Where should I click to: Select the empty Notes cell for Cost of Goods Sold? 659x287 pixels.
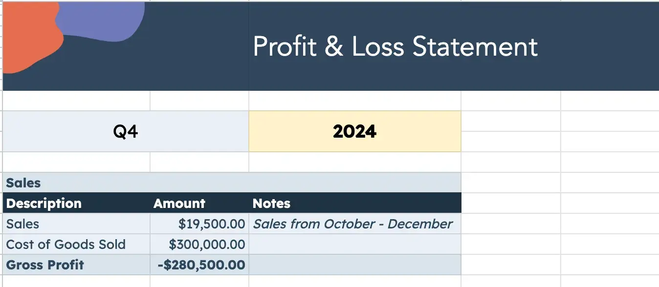[354, 245]
